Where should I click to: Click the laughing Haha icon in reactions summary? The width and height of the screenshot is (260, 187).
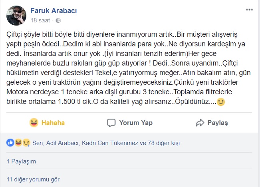(x=18, y=142)
